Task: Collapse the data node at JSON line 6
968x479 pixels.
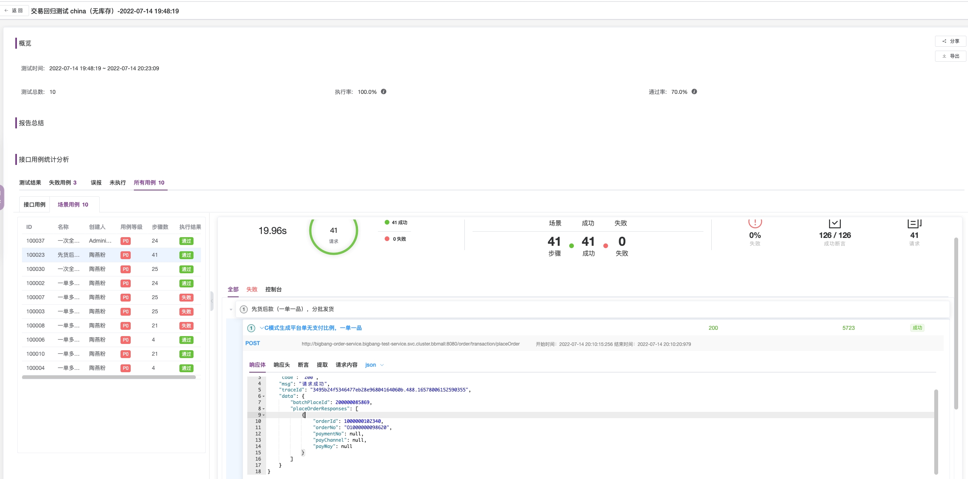Action: (x=263, y=396)
